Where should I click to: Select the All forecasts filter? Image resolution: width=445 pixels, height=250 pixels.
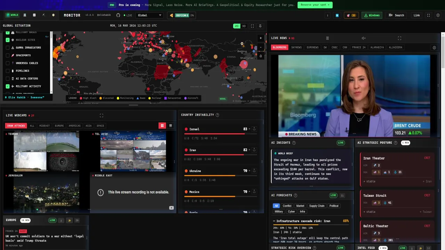click(x=276, y=206)
